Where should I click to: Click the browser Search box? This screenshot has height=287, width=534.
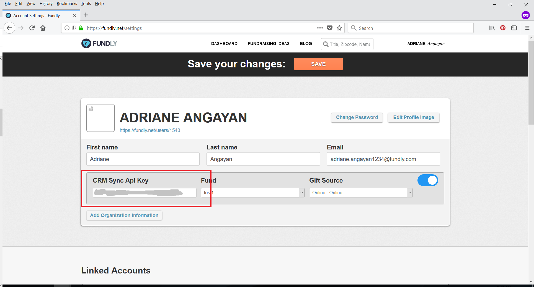tap(411, 28)
